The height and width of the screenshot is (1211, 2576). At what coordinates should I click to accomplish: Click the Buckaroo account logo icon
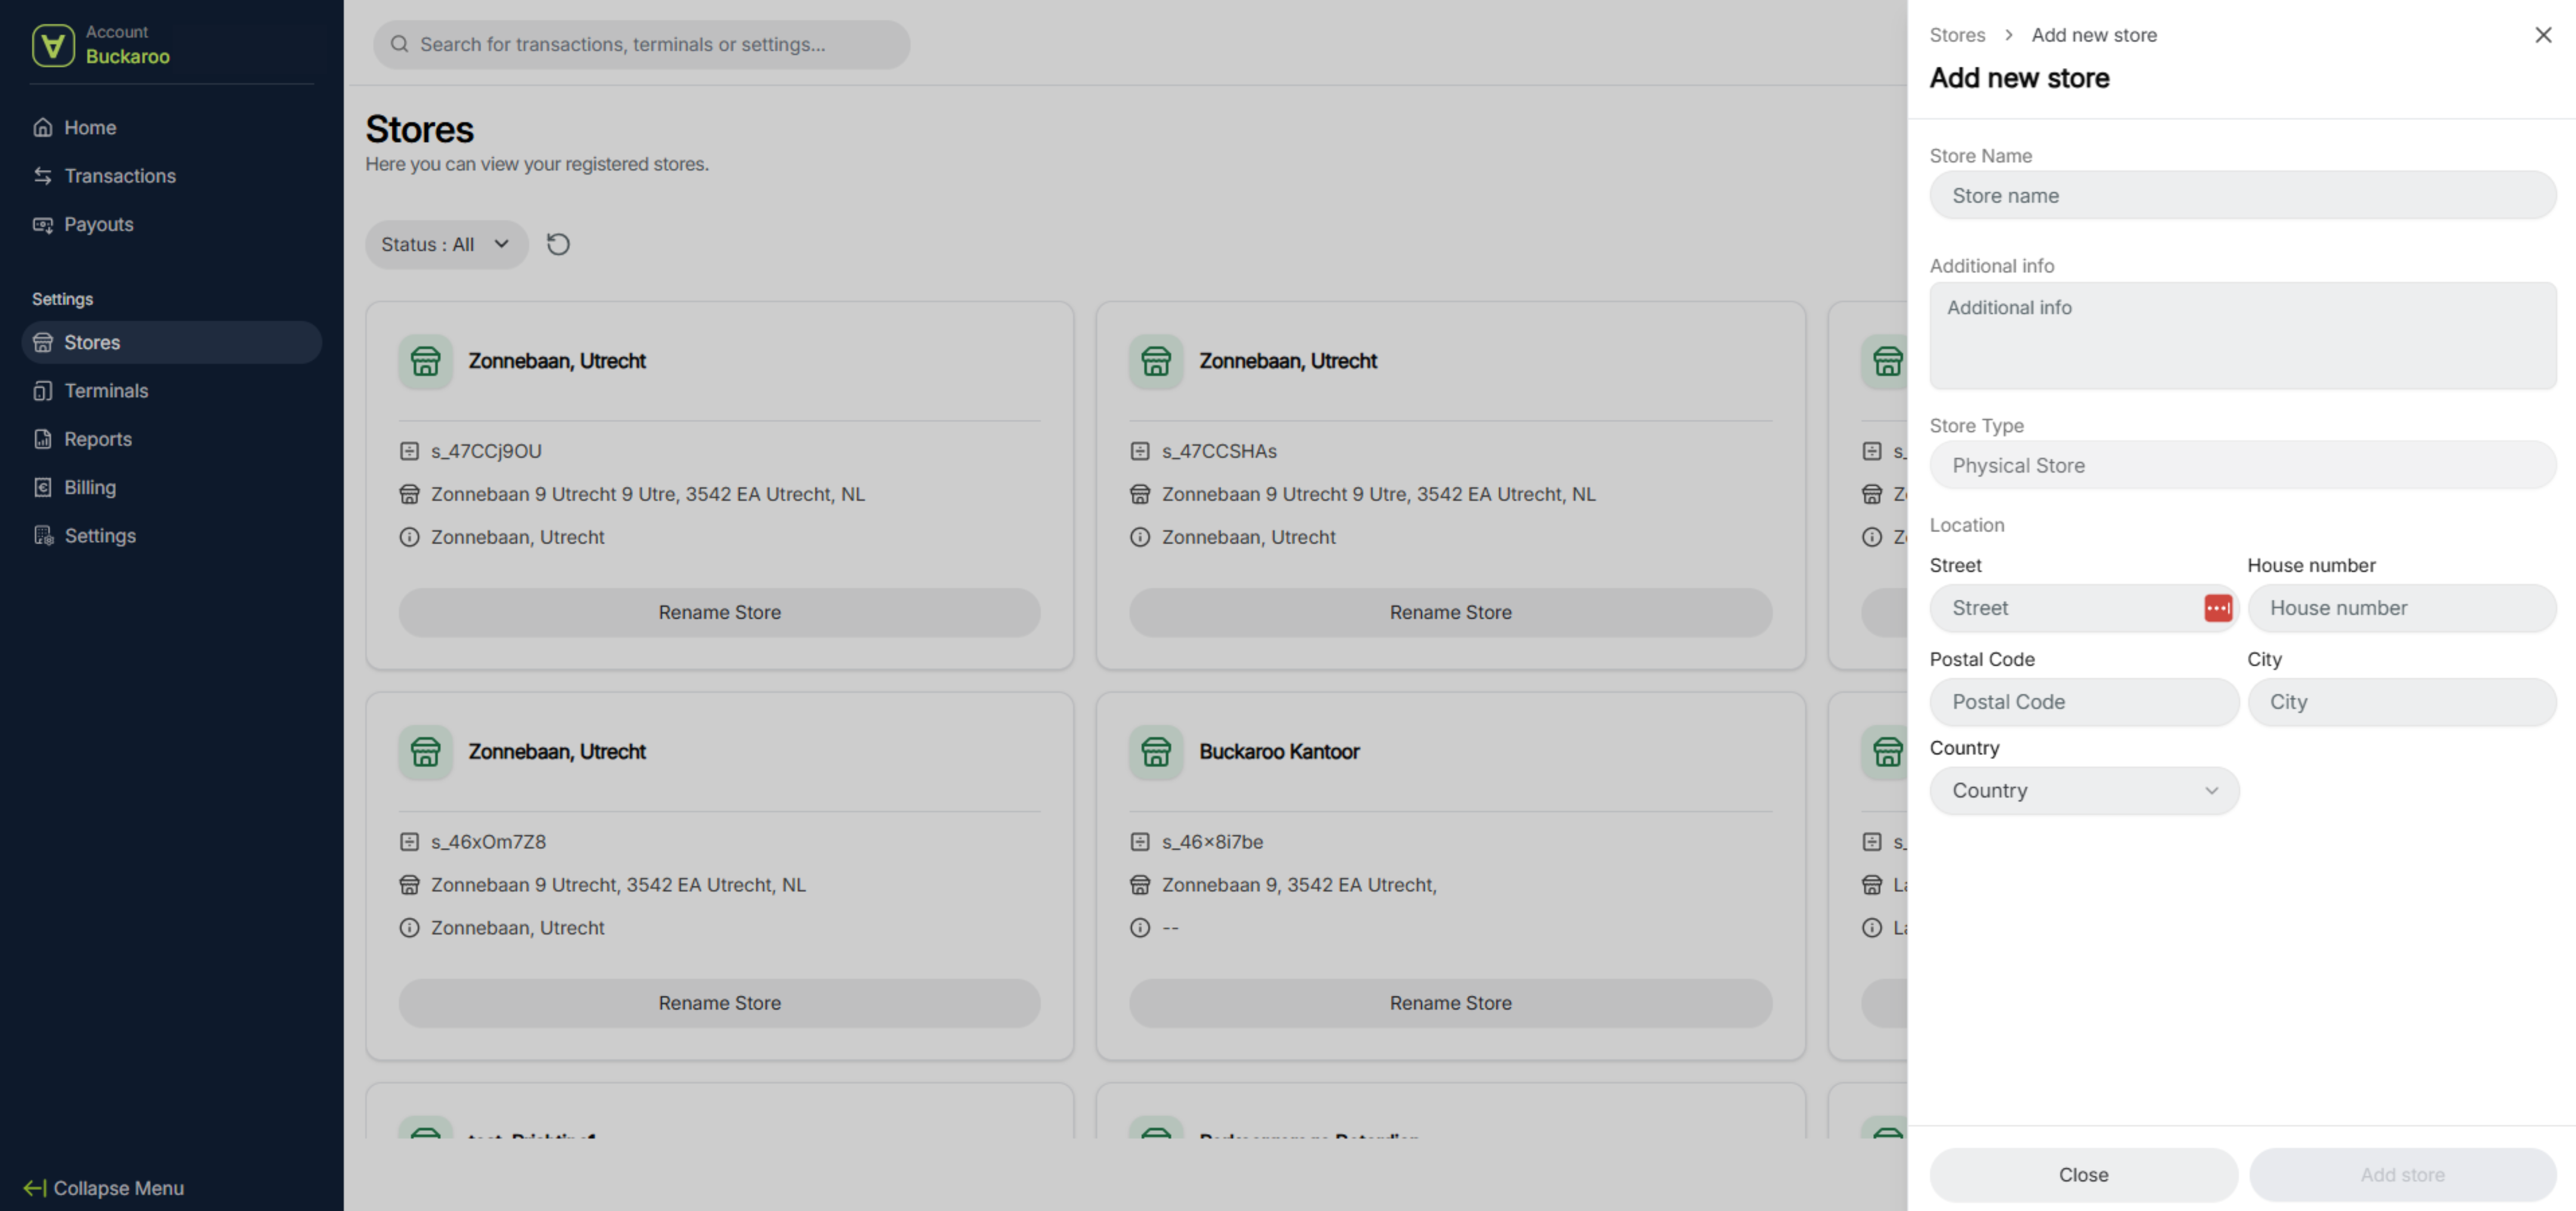click(x=53, y=45)
